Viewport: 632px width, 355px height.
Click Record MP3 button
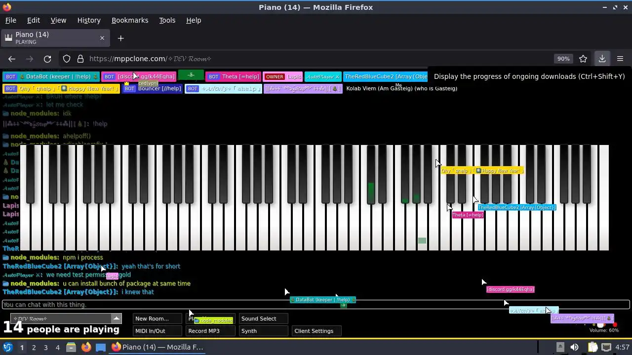[210, 331]
